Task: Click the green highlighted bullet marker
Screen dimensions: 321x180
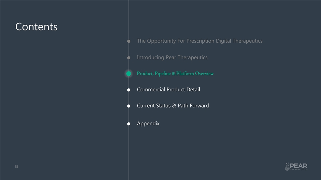Action: pyautogui.click(x=128, y=74)
